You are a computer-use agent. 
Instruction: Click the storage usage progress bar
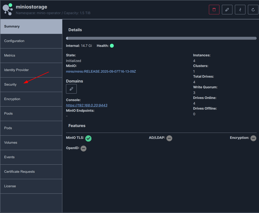161,38
